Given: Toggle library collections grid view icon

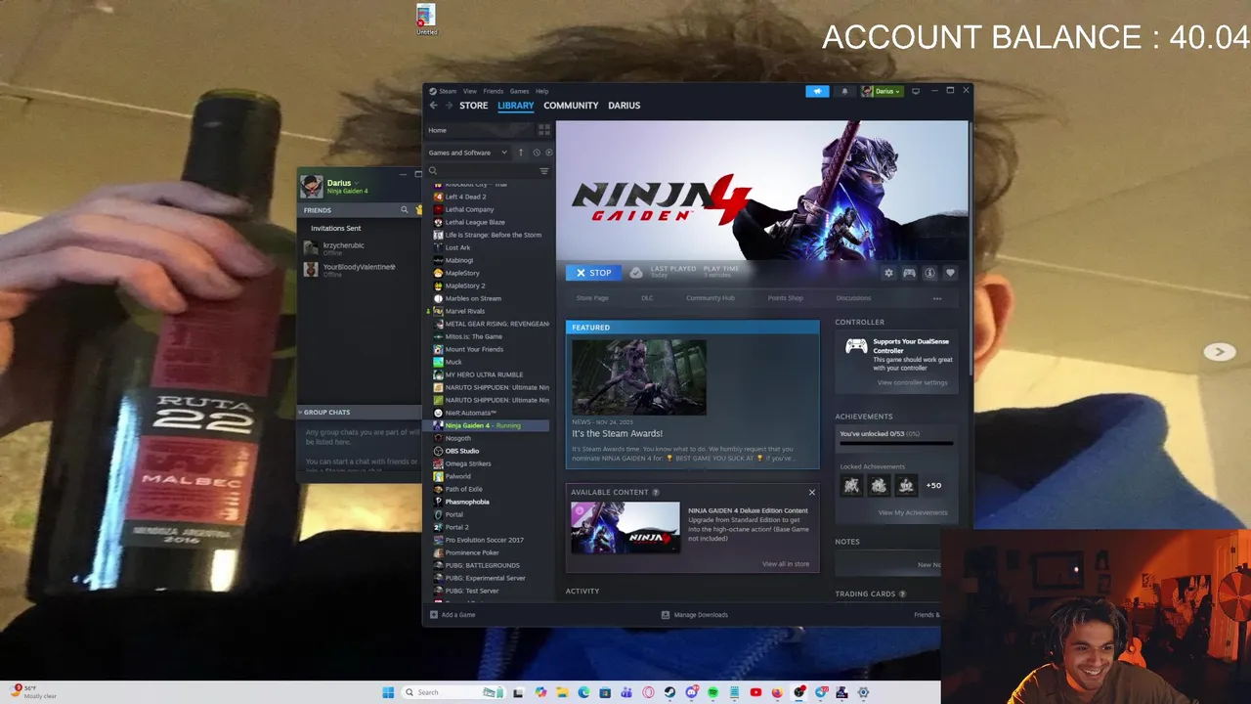Looking at the screenshot, I should coord(544,130).
